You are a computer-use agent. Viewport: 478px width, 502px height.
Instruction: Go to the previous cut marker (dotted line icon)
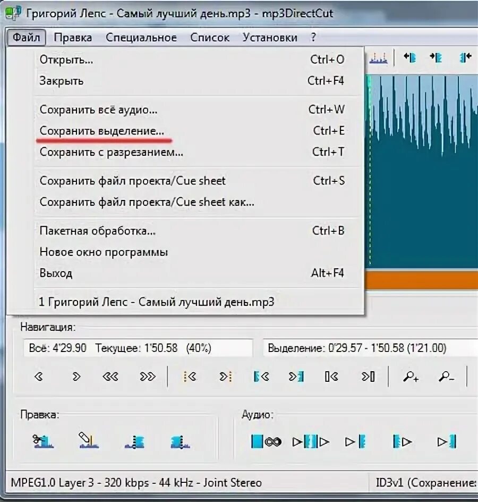tap(190, 376)
